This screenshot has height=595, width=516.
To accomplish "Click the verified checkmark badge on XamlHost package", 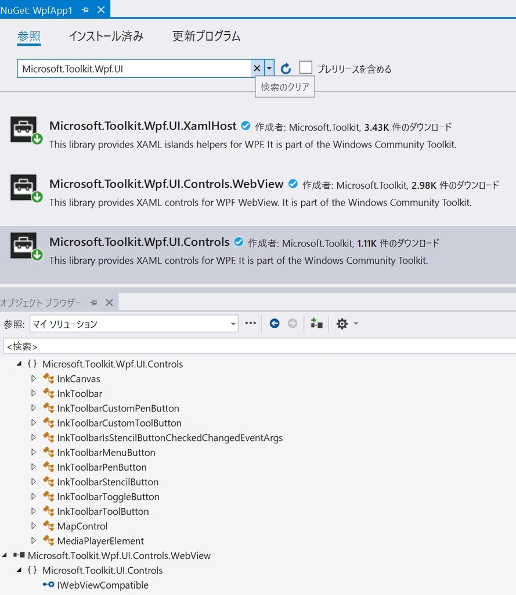I will (245, 125).
